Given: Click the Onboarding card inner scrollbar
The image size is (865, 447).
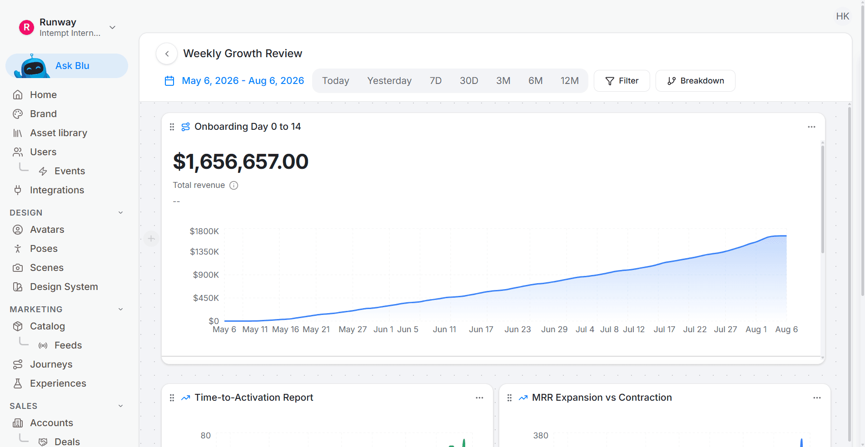Looking at the screenshot, I should (822, 199).
